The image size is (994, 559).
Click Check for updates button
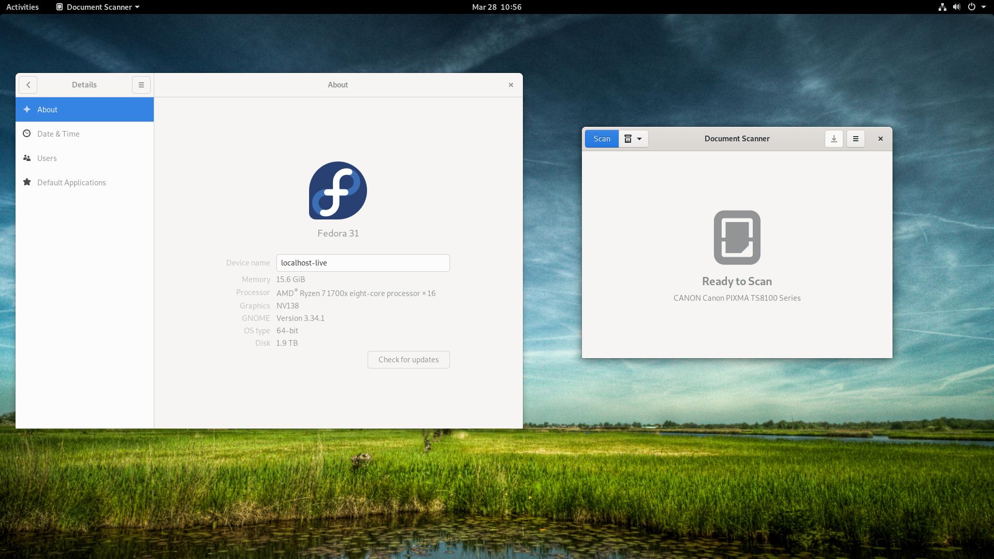408,359
